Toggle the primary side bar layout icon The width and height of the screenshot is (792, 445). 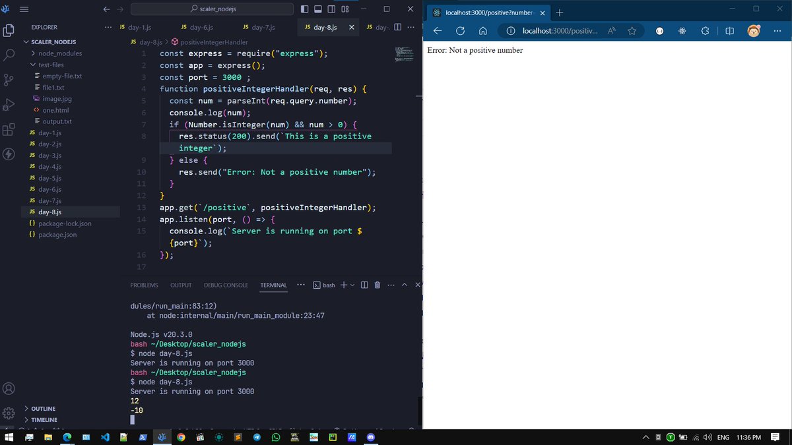point(304,9)
